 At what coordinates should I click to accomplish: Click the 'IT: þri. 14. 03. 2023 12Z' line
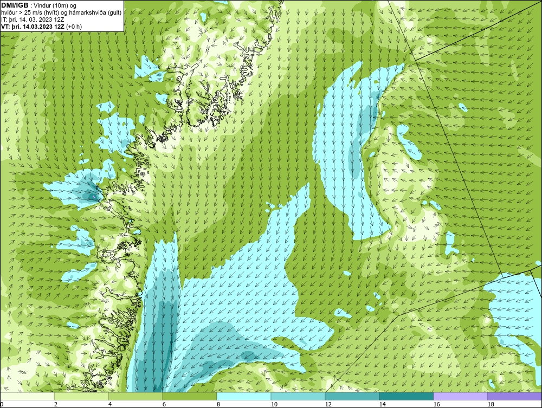tap(33, 20)
